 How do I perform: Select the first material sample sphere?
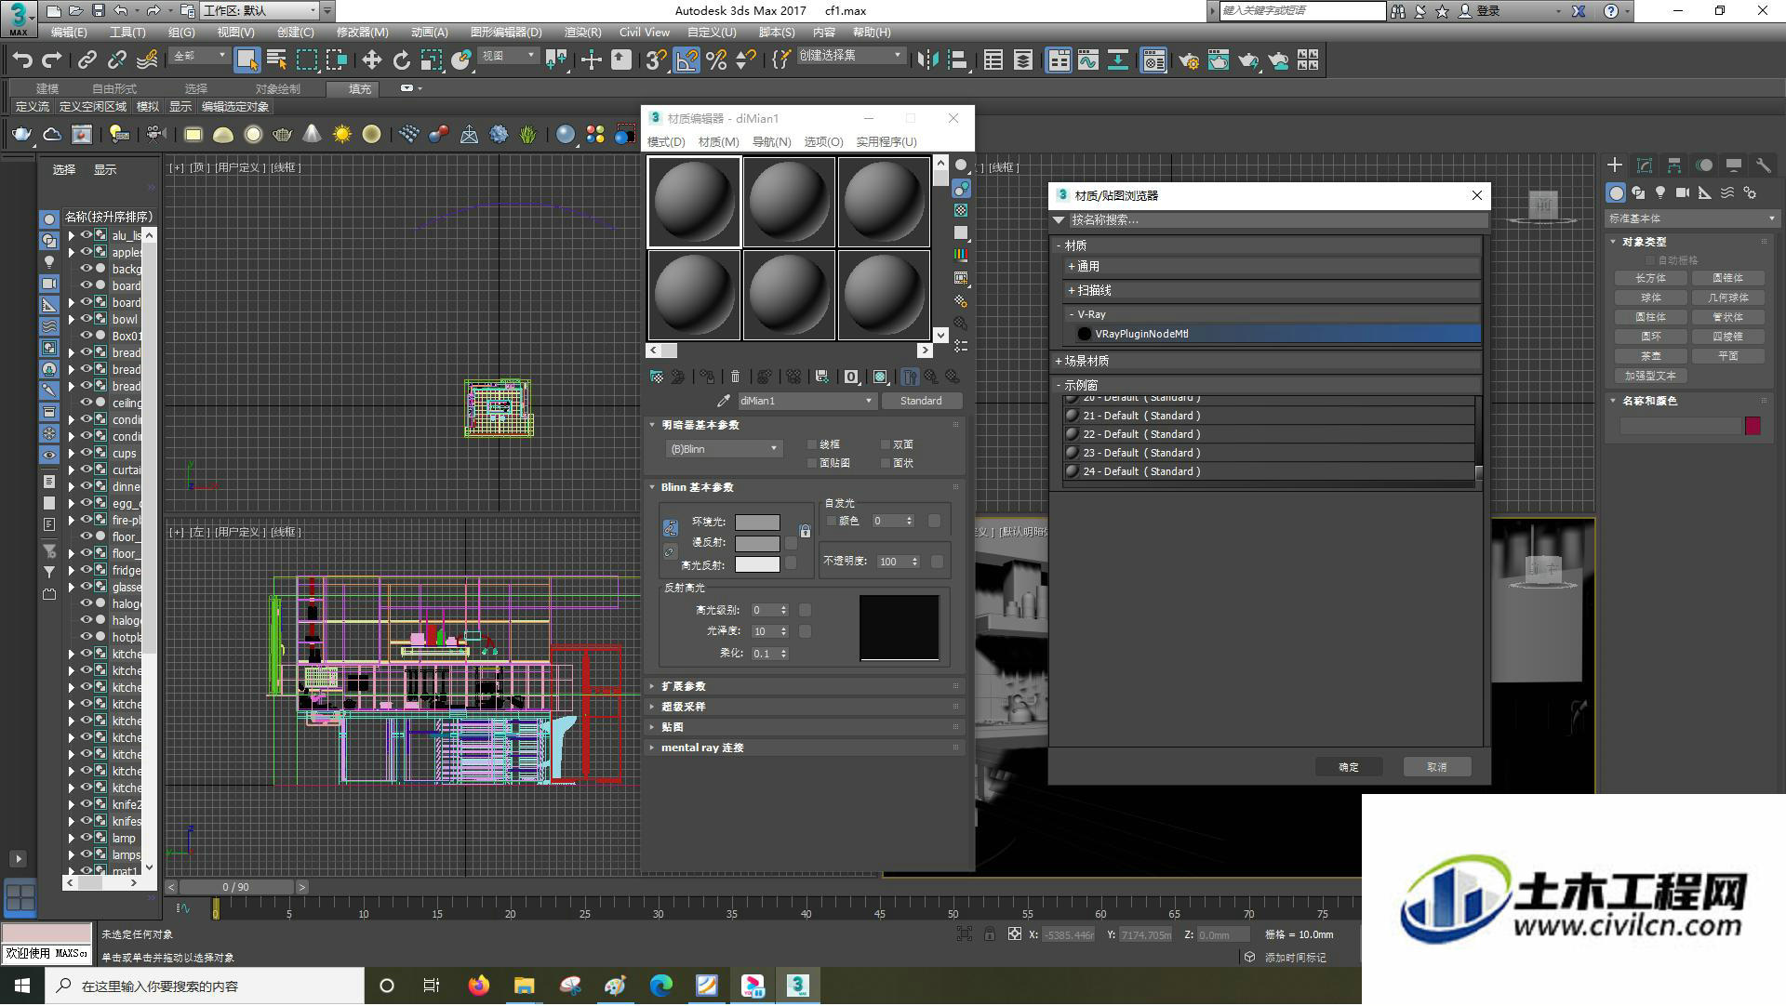(694, 202)
